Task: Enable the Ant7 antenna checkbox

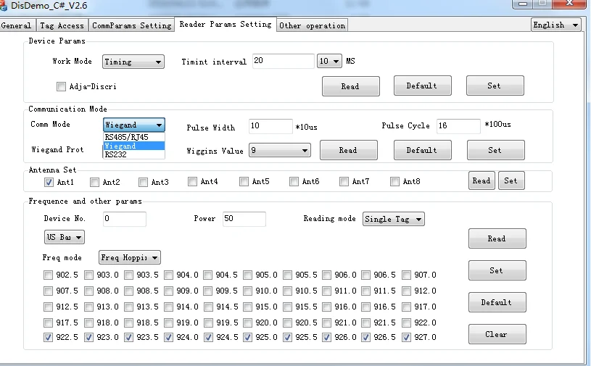Action: (344, 181)
